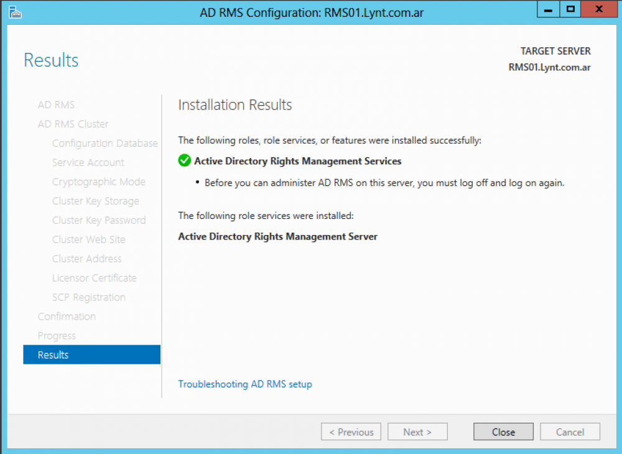The height and width of the screenshot is (454, 622).
Task: Click the log off and log on note
Action: [x=384, y=183]
